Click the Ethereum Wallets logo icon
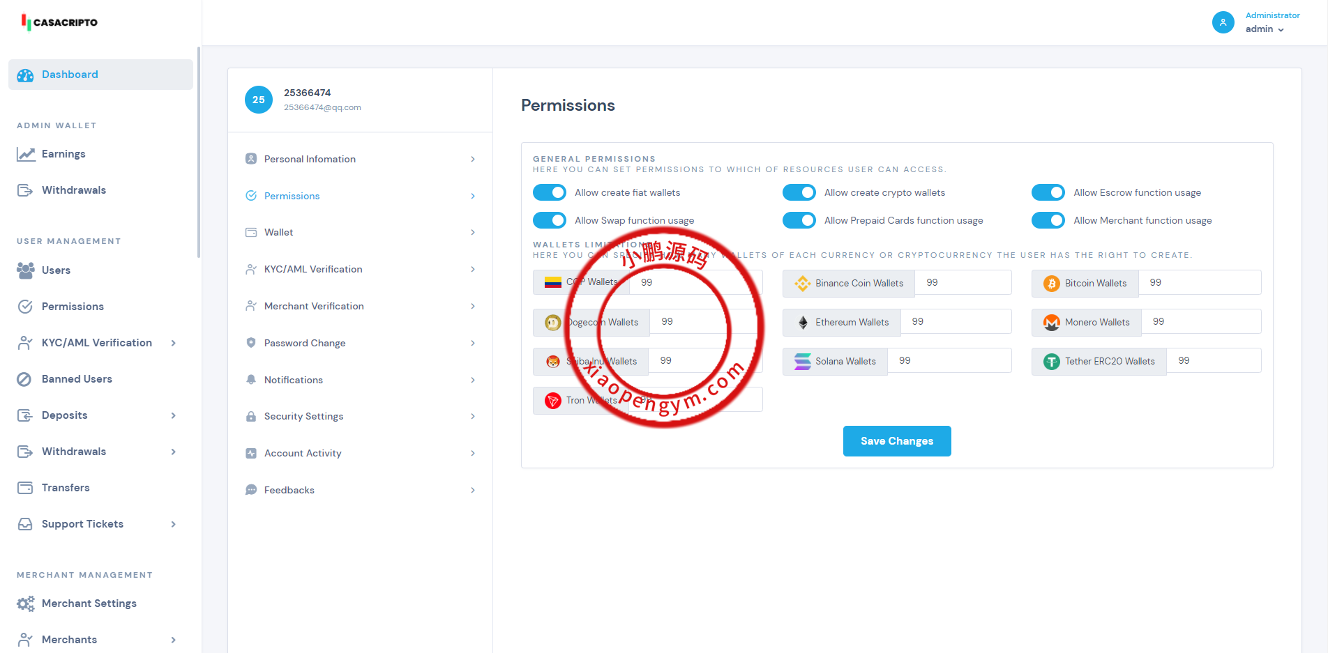Image resolution: width=1328 pixels, height=653 pixels. tap(803, 322)
